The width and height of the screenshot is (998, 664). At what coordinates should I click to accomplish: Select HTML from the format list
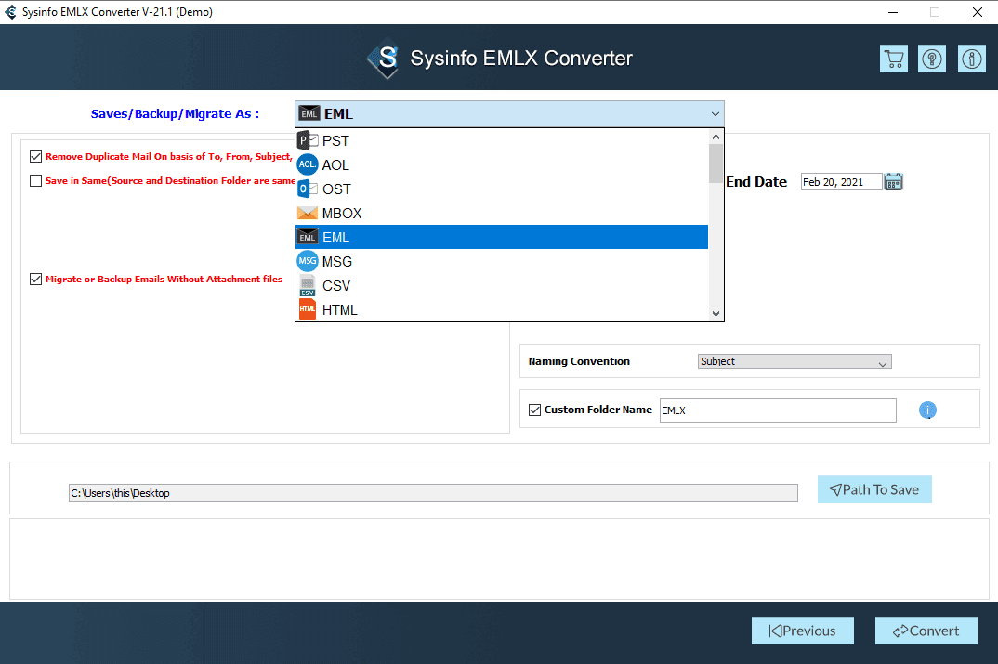click(x=502, y=310)
